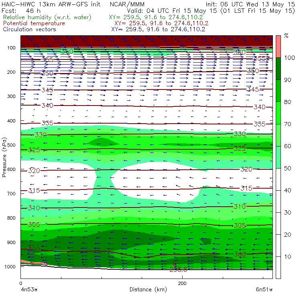
Task: Click the right "315" contour label
Action: [246, 189]
